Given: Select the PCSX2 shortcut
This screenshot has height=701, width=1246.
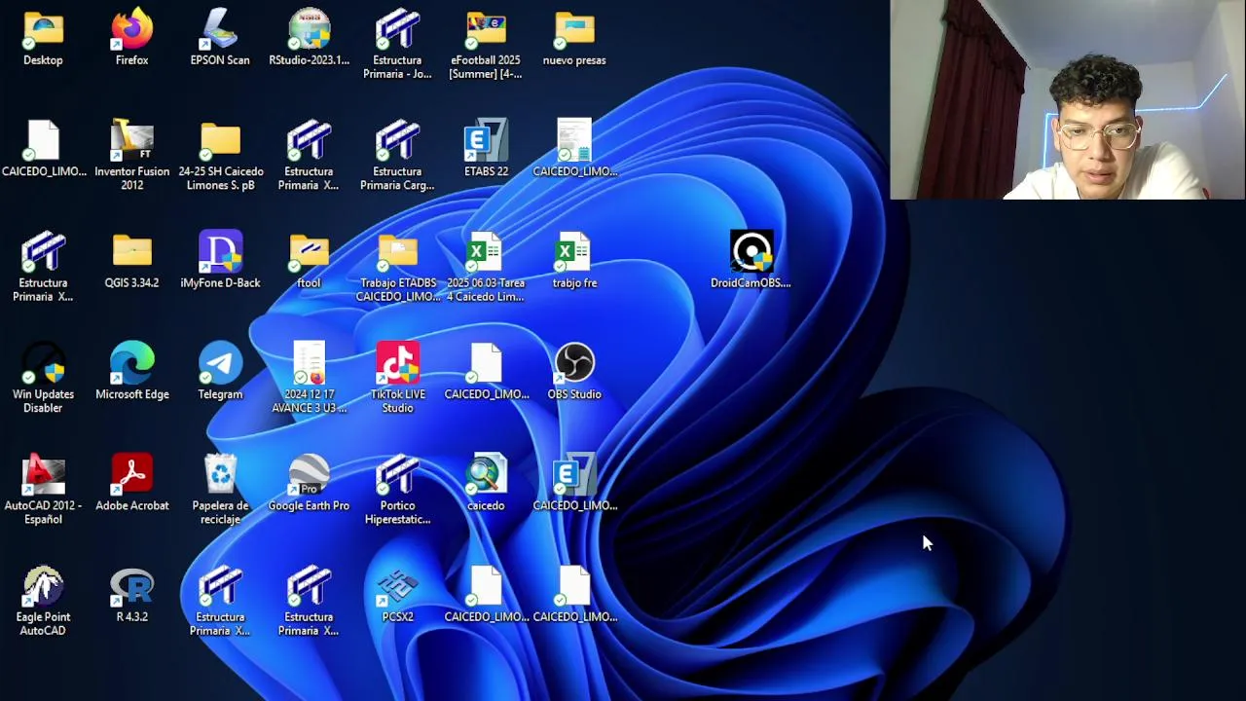Looking at the screenshot, I should pos(397,587).
